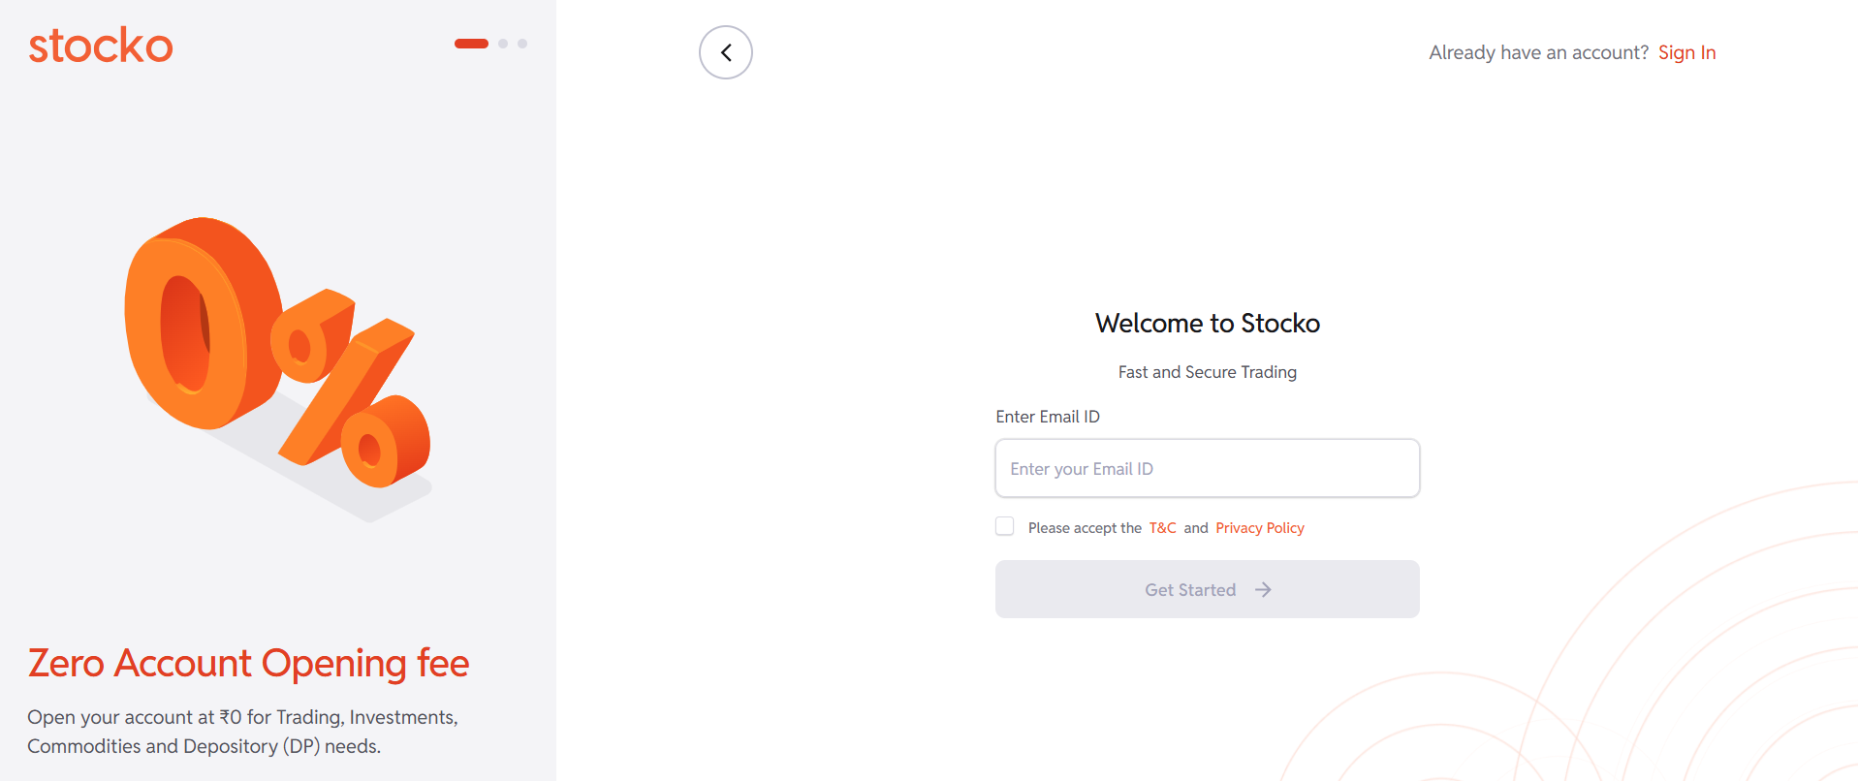
Task: Select the active red carousel indicator
Action: (471, 44)
